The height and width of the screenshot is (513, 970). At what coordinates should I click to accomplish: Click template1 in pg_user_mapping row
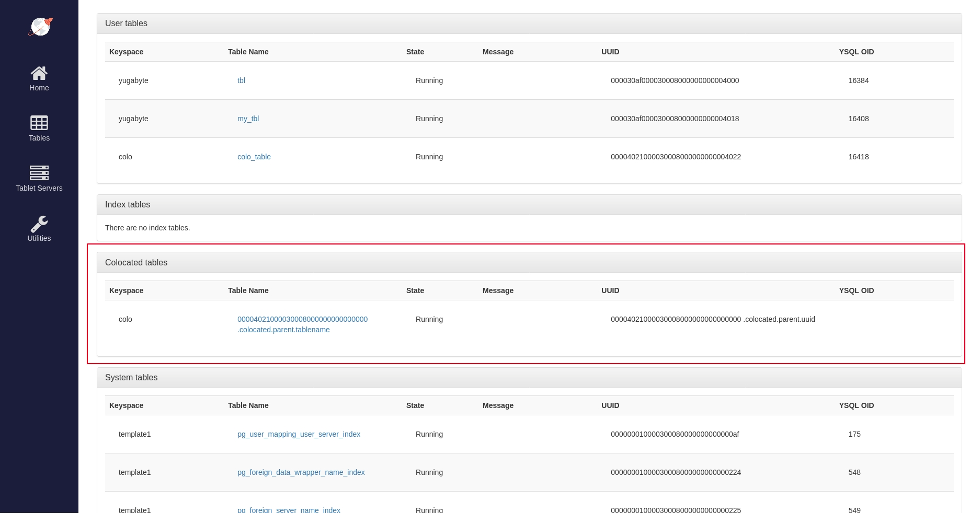tap(134, 434)
